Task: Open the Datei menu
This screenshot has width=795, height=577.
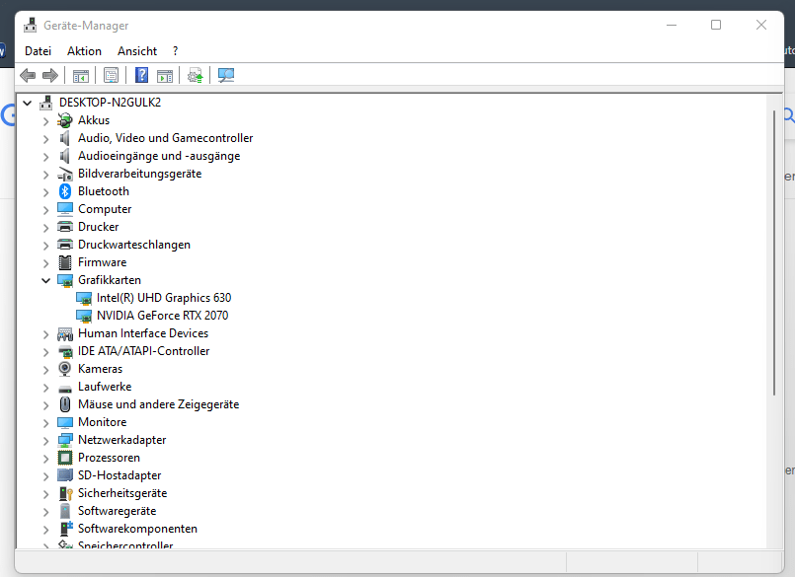Action: [39, 51]
